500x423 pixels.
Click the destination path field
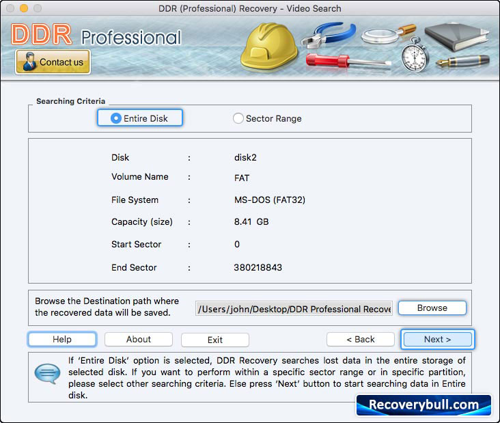click(294, 309)
